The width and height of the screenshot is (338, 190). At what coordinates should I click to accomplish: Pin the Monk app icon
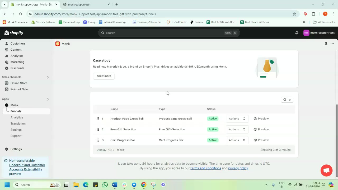click(x=326, y=44)
